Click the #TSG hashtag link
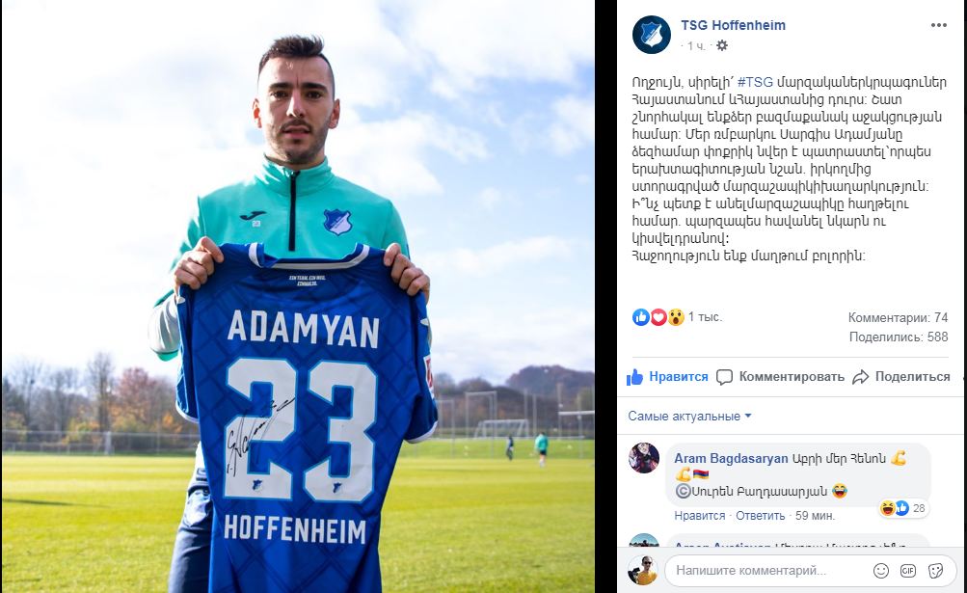The image size is (967, 593). click(755, 82)
